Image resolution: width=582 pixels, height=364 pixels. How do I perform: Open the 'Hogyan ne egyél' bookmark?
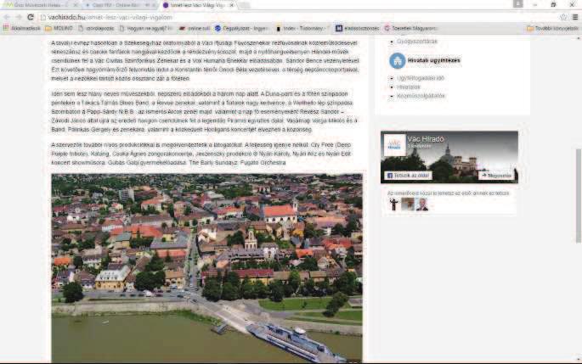click(x=146, y=28)
